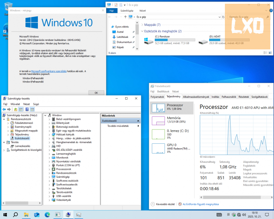Click the refresh button in Explorer address bar
This screenshot has height=219, width=274.
[223, 17]
